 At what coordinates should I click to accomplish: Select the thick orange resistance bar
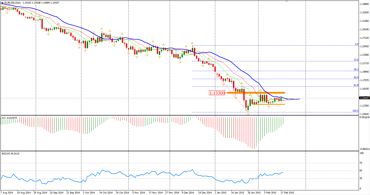click(x=256, y=93)
